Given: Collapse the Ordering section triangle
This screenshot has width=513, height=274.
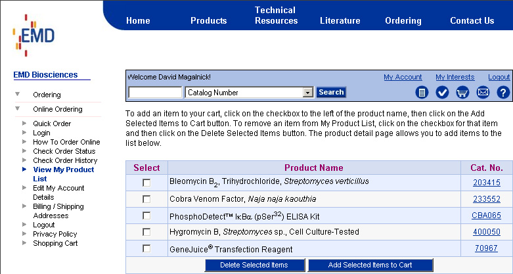Looking at the screenshot, I should [x=17, y=94].
